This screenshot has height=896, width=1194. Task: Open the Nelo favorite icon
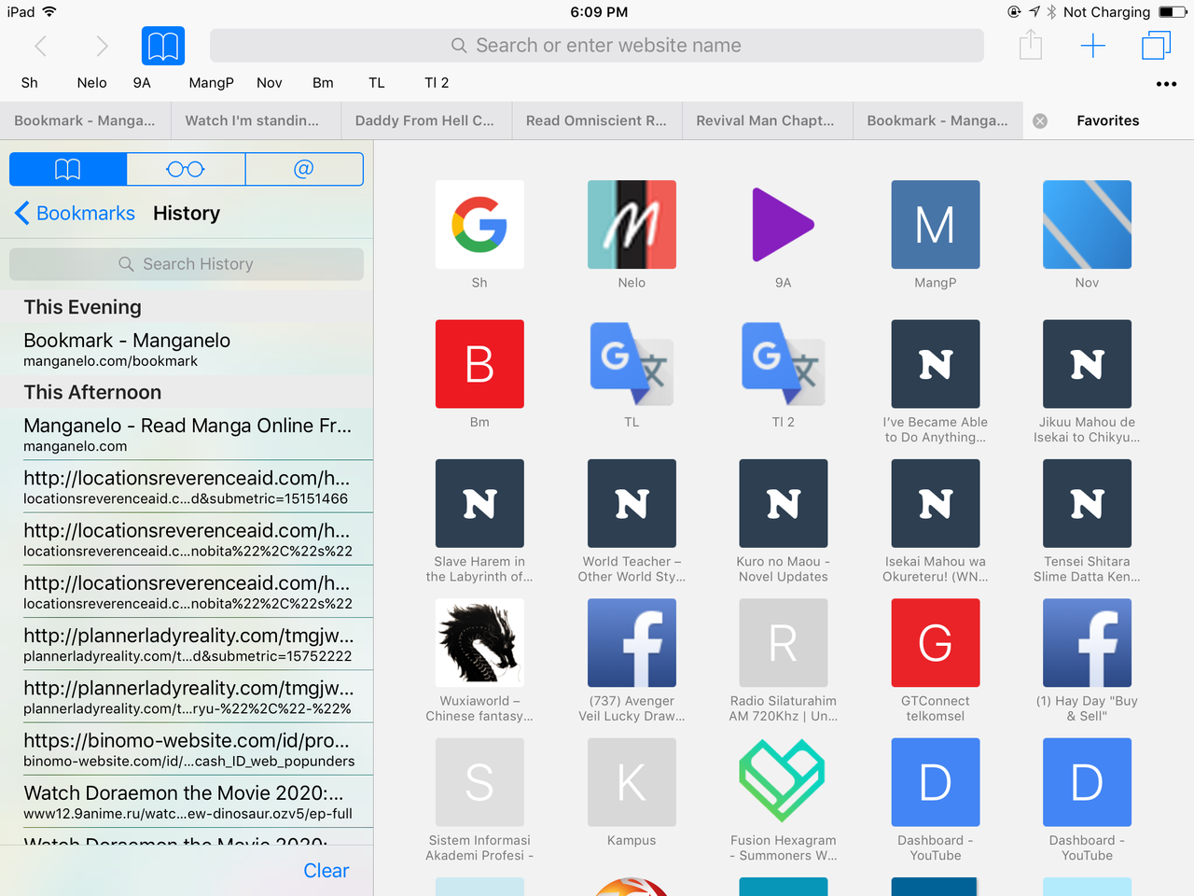click(x=632, y=224)
